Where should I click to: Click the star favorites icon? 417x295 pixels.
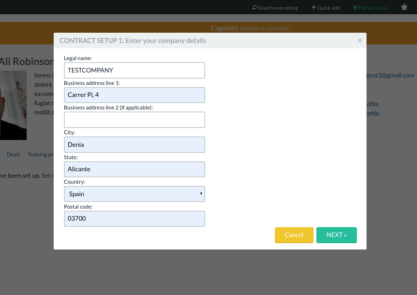[x=404, y=7]
